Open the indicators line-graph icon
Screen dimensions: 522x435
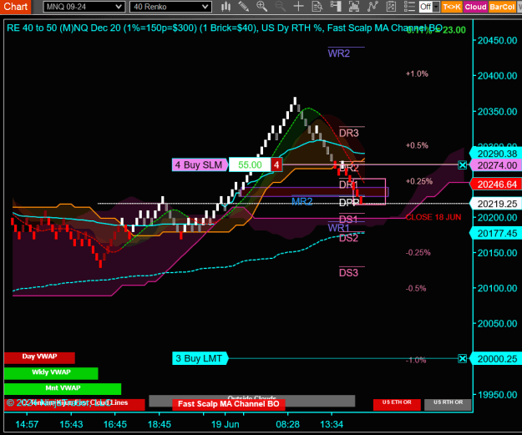tap(372, 7)
